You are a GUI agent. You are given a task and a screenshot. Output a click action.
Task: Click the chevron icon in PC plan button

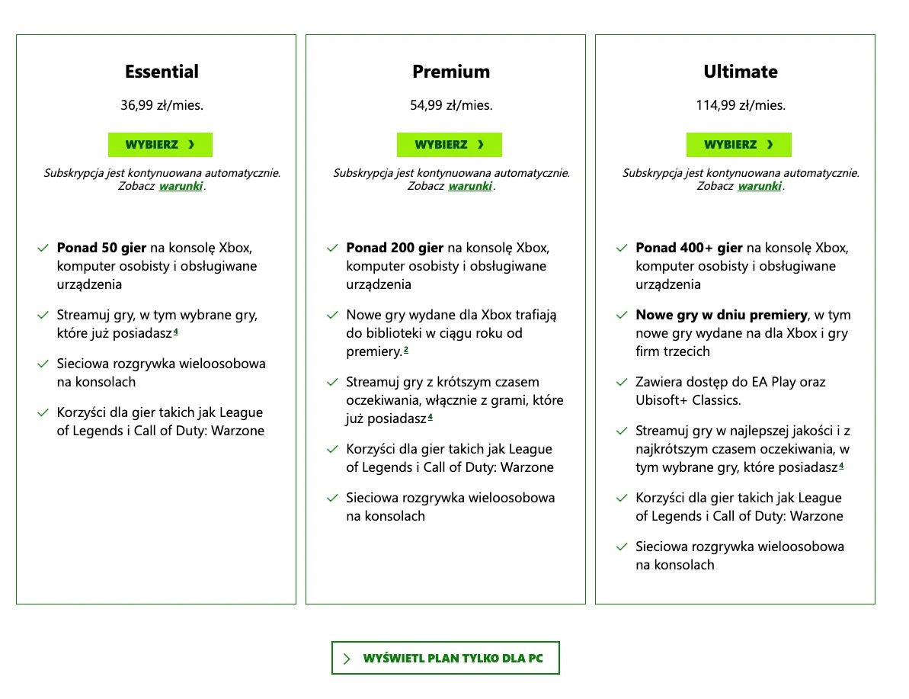(x=347, y=659)
